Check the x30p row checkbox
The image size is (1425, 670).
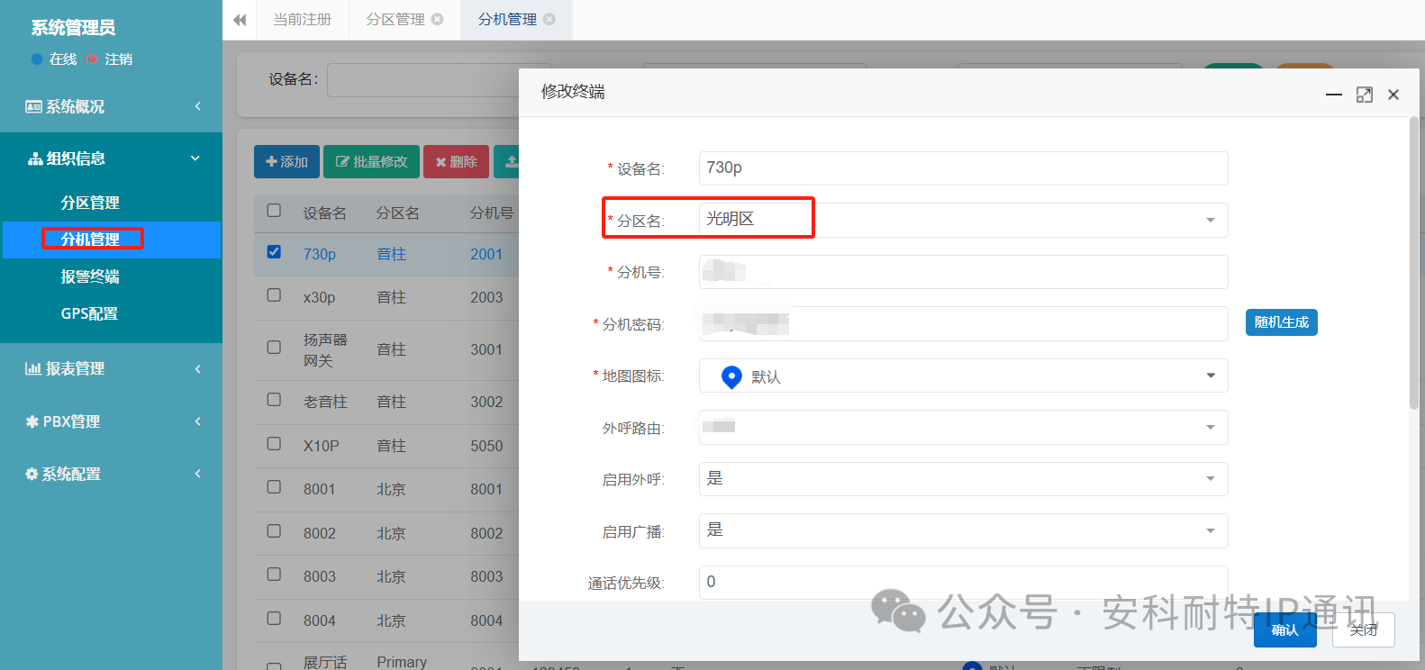[274, 295]
